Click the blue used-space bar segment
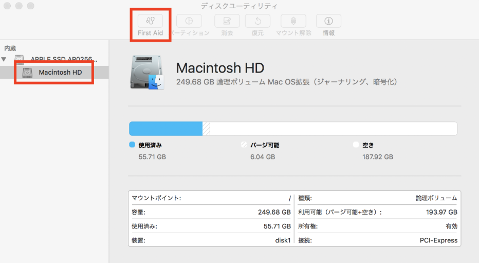479x263 pixels. [165, 129]
